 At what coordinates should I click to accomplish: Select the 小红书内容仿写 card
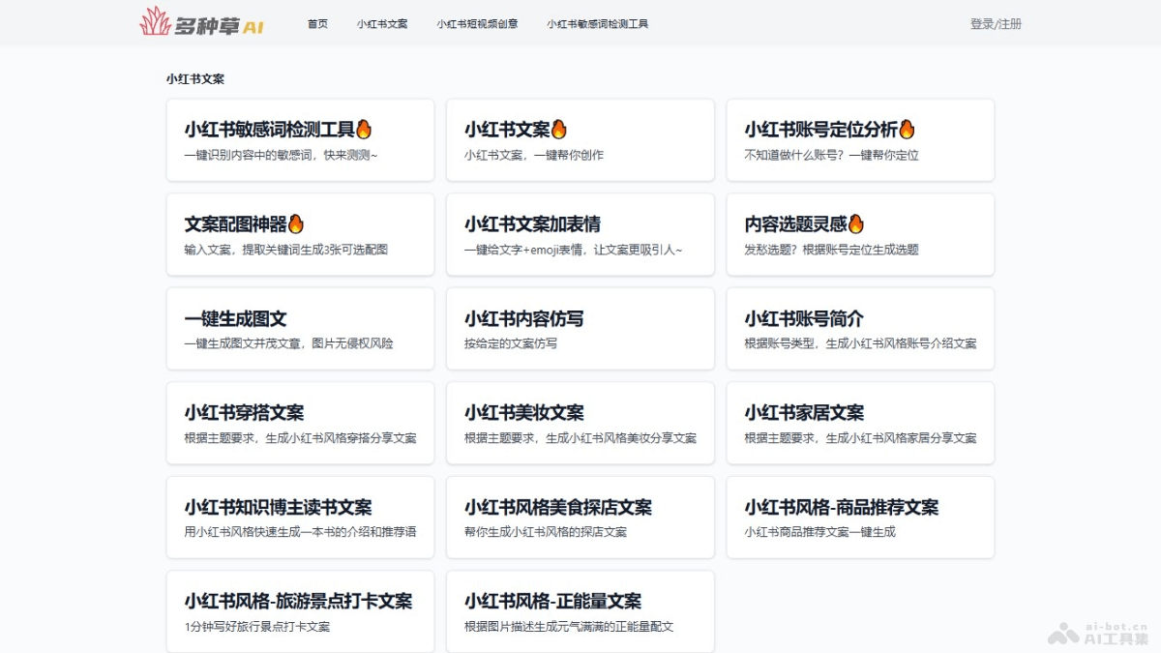[580, 328]
